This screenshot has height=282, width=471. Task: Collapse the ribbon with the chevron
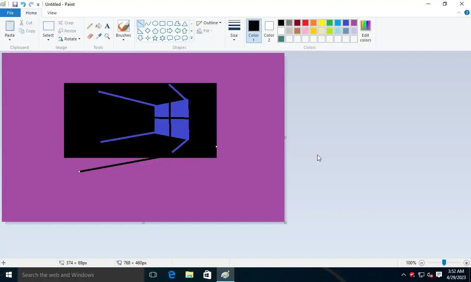coord(459,12)
